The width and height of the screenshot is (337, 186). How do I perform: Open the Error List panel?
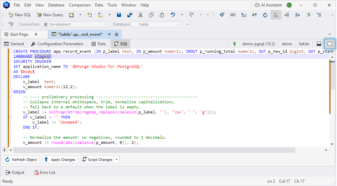click(45, 172)
